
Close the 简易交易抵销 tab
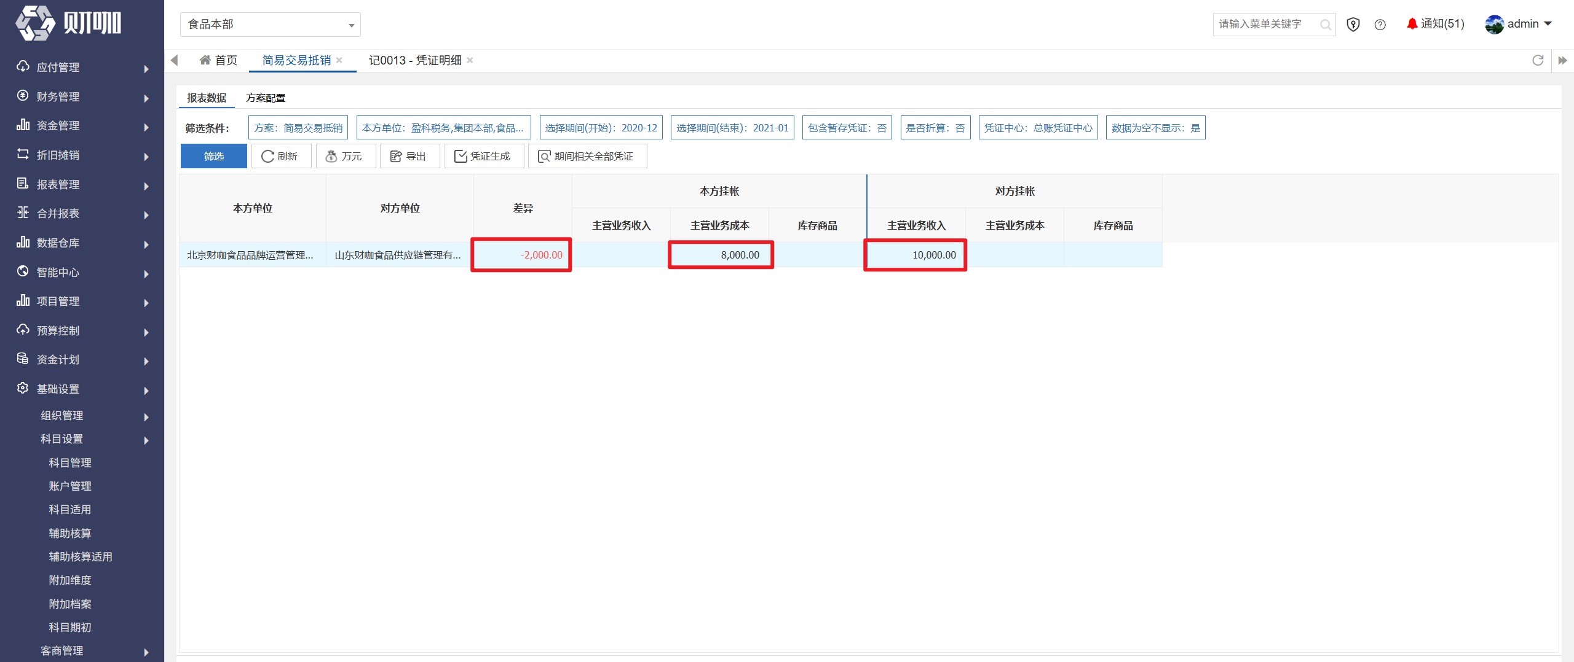(339, 60)
